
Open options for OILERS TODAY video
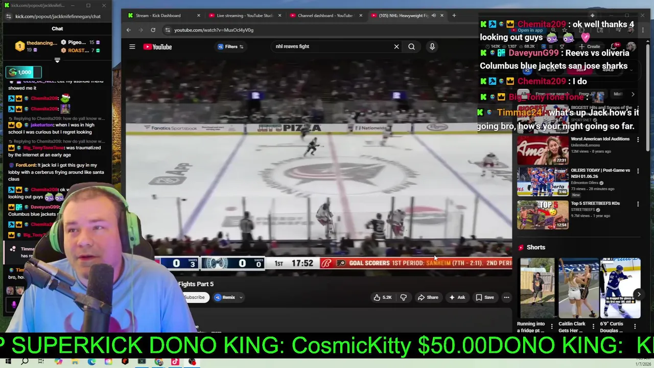[638, 171]
